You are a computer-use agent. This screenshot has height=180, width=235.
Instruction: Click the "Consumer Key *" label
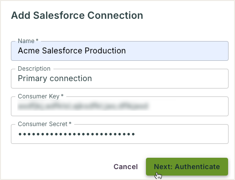(41, 96)
